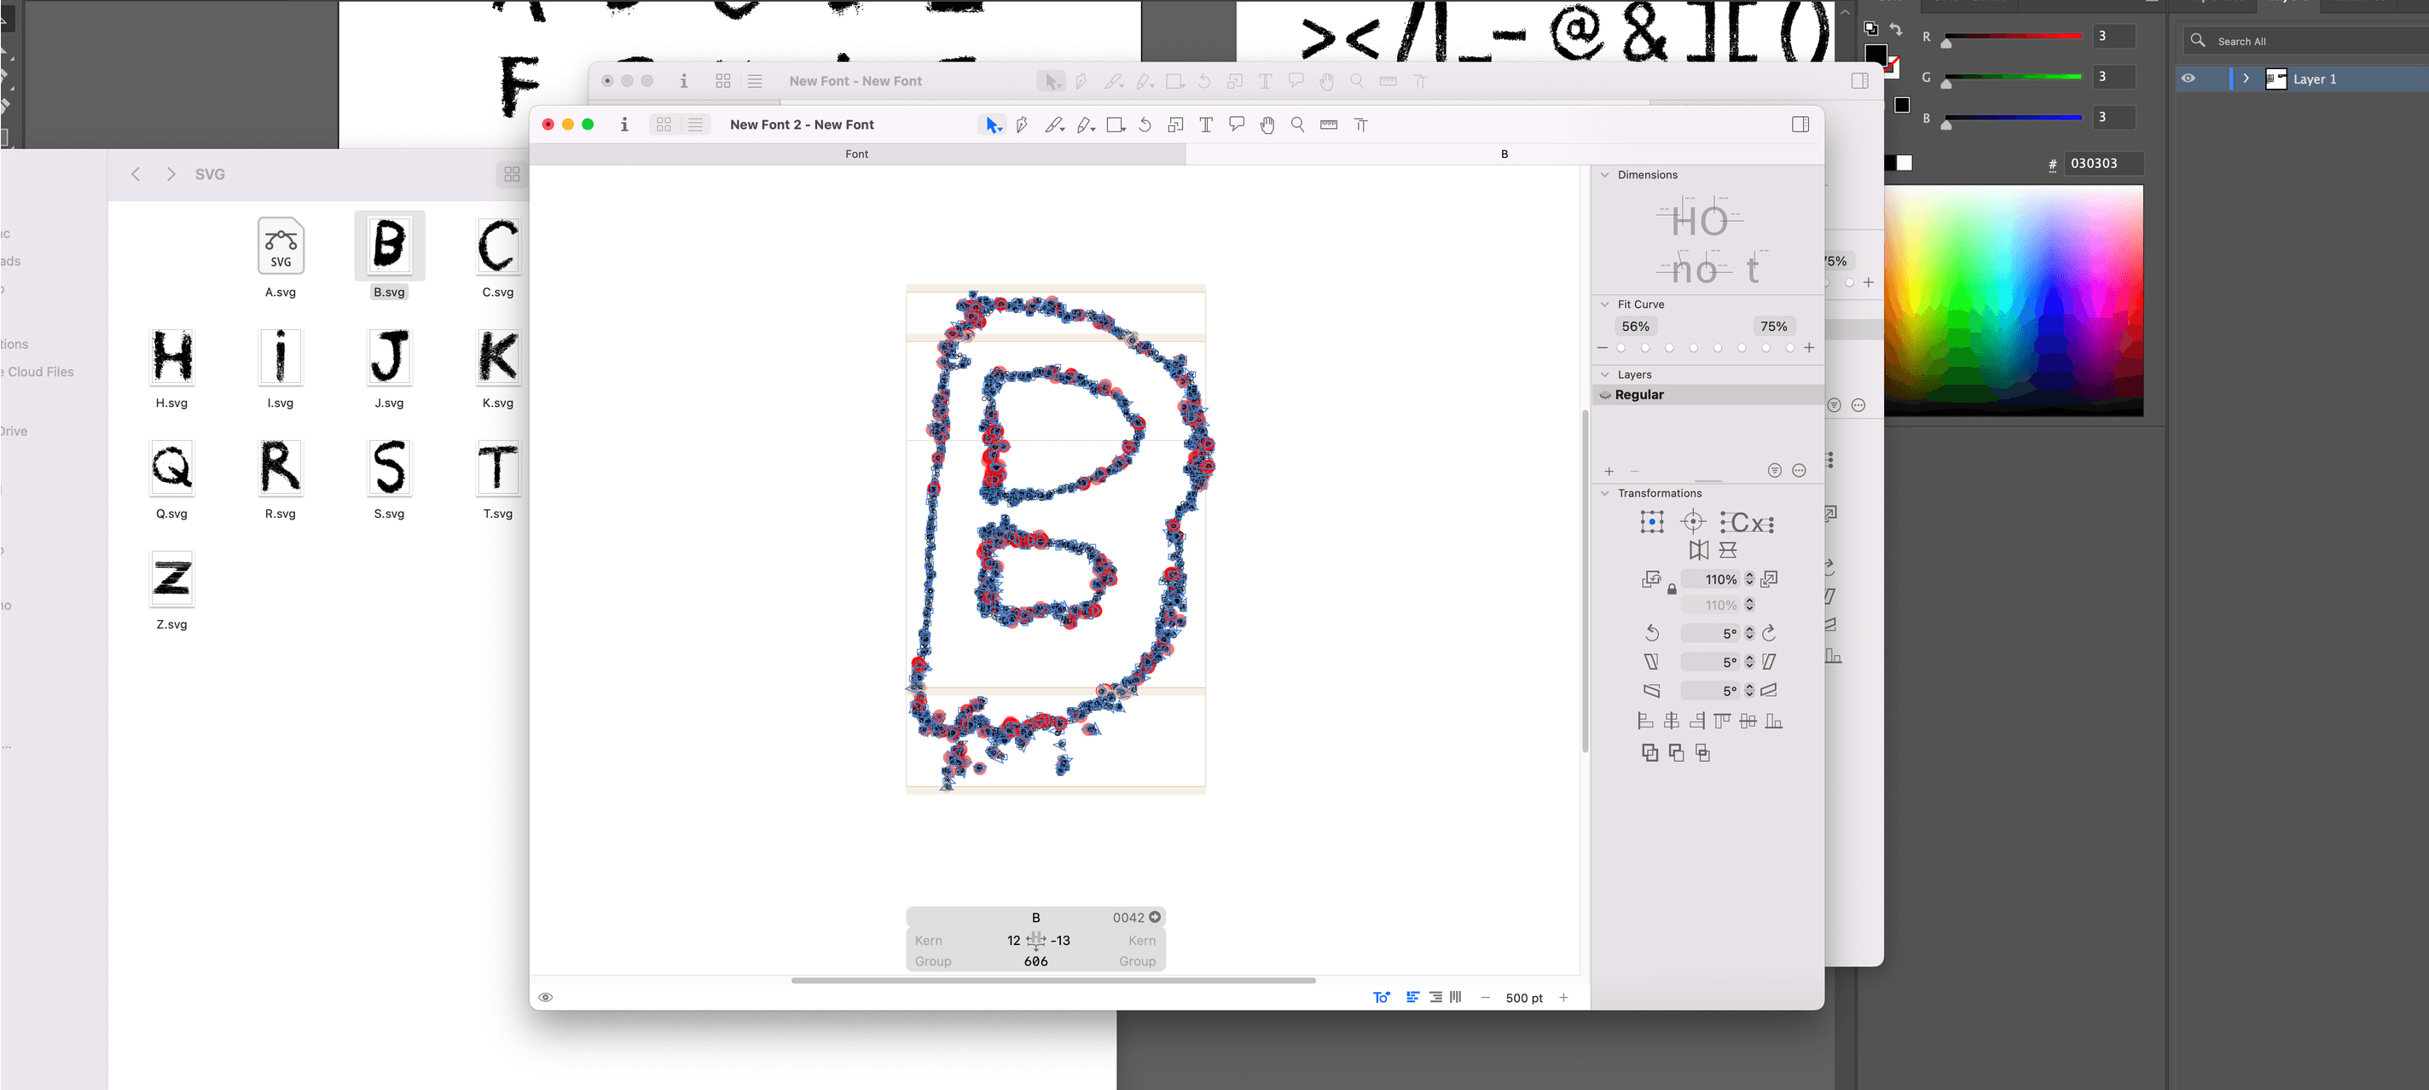Collapse the Transformations section

[x=1605, y=493]
